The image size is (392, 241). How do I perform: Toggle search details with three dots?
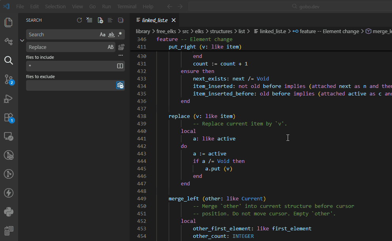(121, 56)
